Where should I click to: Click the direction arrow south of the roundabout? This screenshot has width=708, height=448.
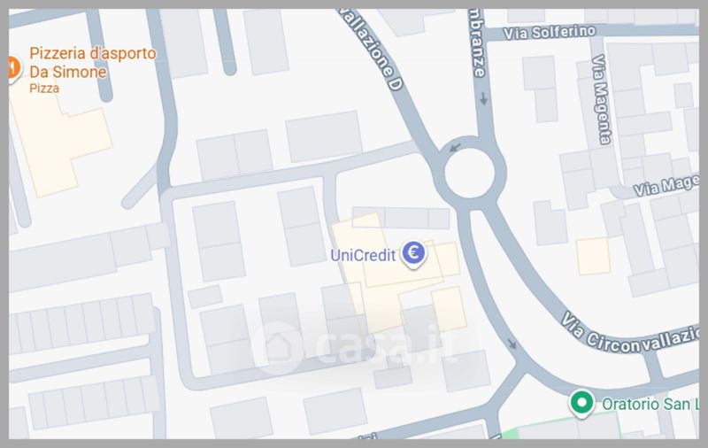point(512,344)
